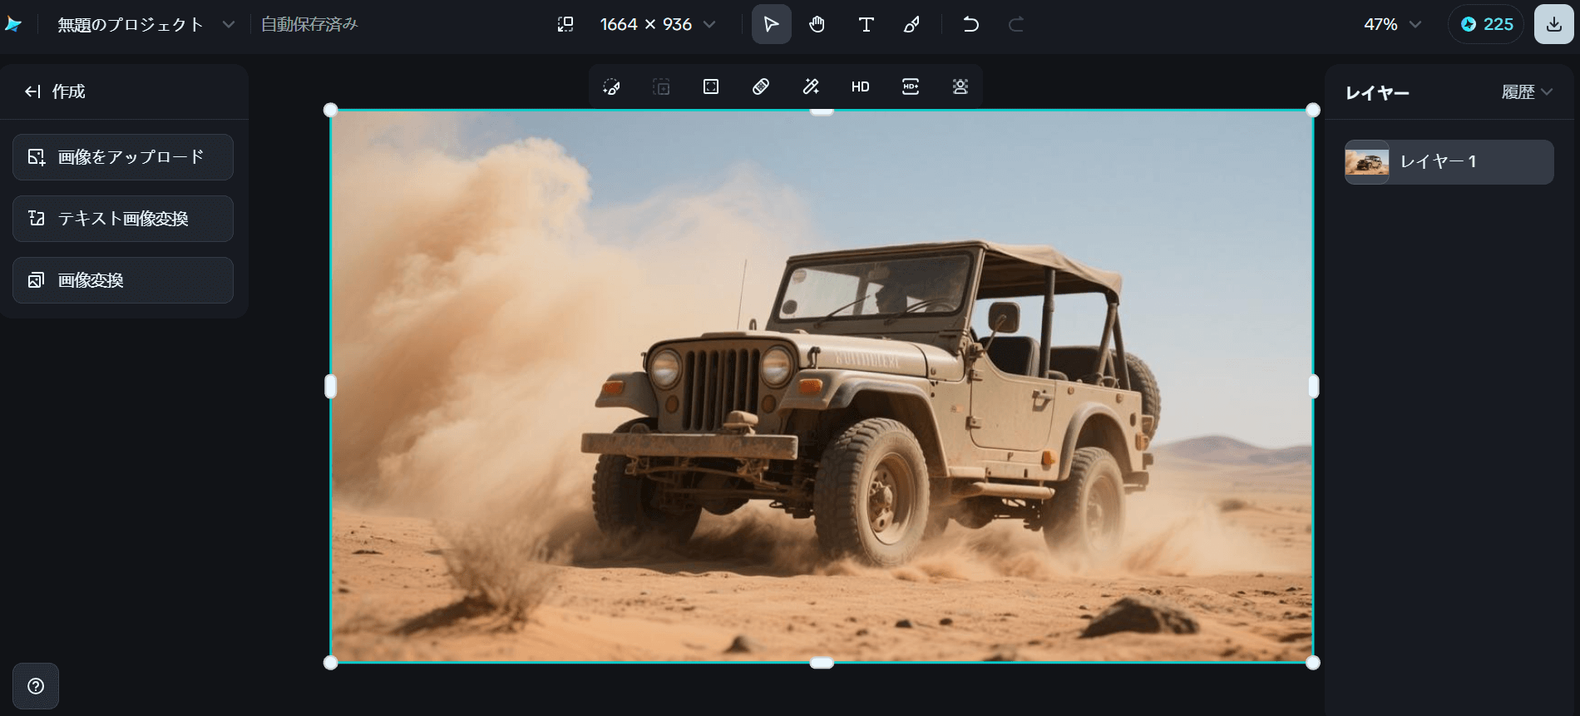This screenshot has height=716, width=1580.
Task: Click the magic wand retouch icon
Action: point(811,86)
